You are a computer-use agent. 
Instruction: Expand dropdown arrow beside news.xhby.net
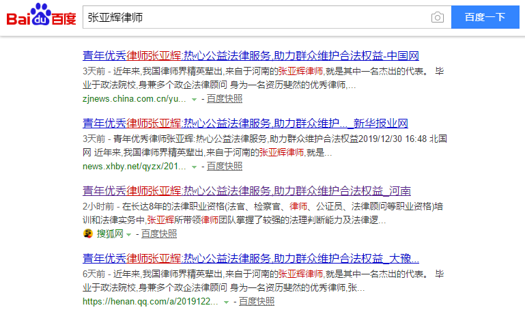(194, 167)
